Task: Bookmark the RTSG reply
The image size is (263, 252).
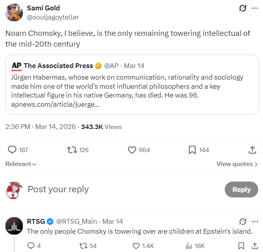Action: tap(241, 246)
